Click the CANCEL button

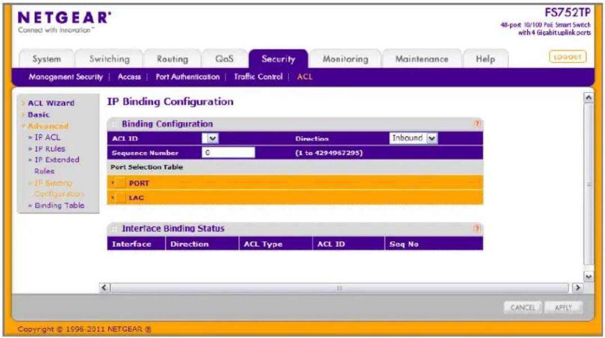click(x=523, y=308)
